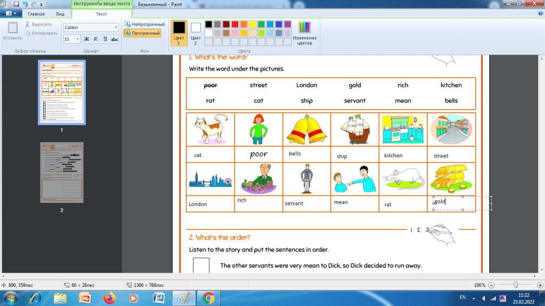Viewport: 545px width, 306px height.
Task: Open Изменение цветов color editor
Action: click(305, 32)
